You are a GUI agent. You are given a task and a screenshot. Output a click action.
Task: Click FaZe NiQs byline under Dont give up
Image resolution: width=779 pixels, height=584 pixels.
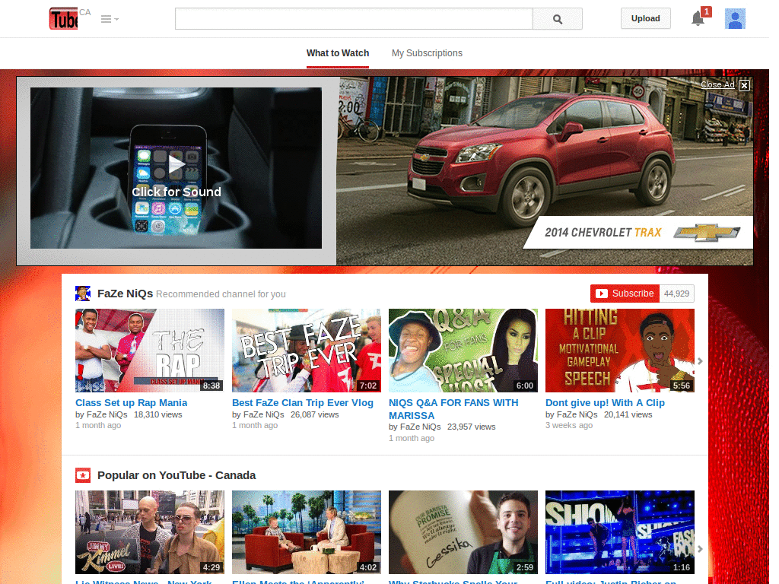[577, 414]
